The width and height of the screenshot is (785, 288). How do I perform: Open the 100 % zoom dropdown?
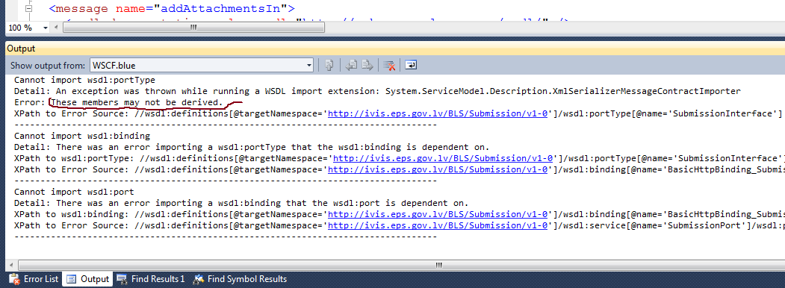(46, 28)
